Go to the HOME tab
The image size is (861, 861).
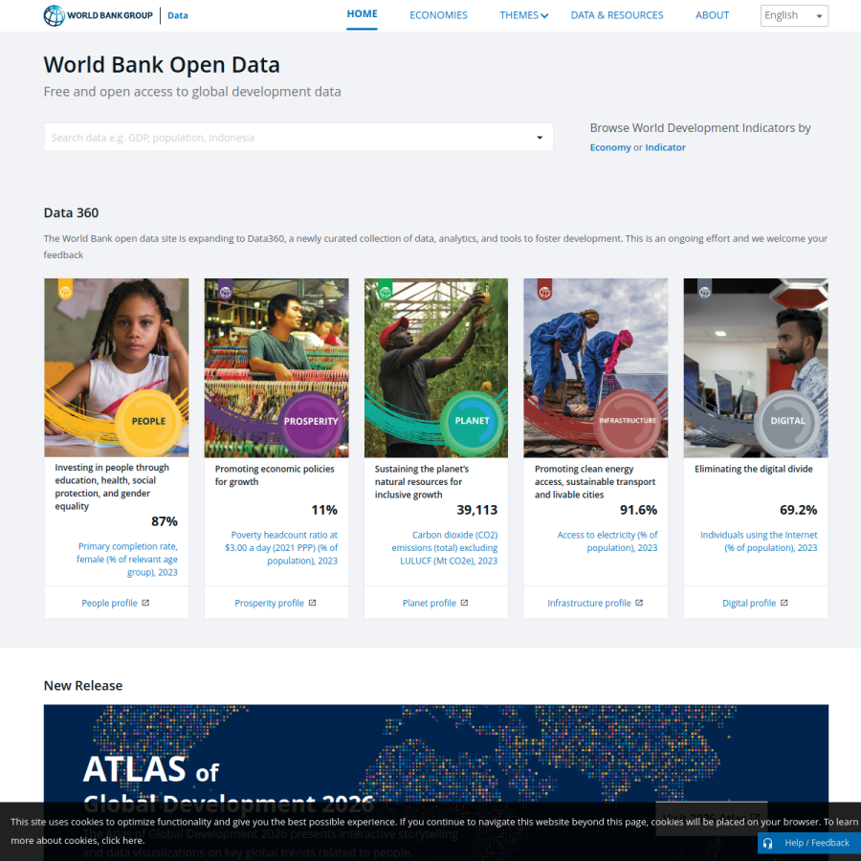[362, 14]
